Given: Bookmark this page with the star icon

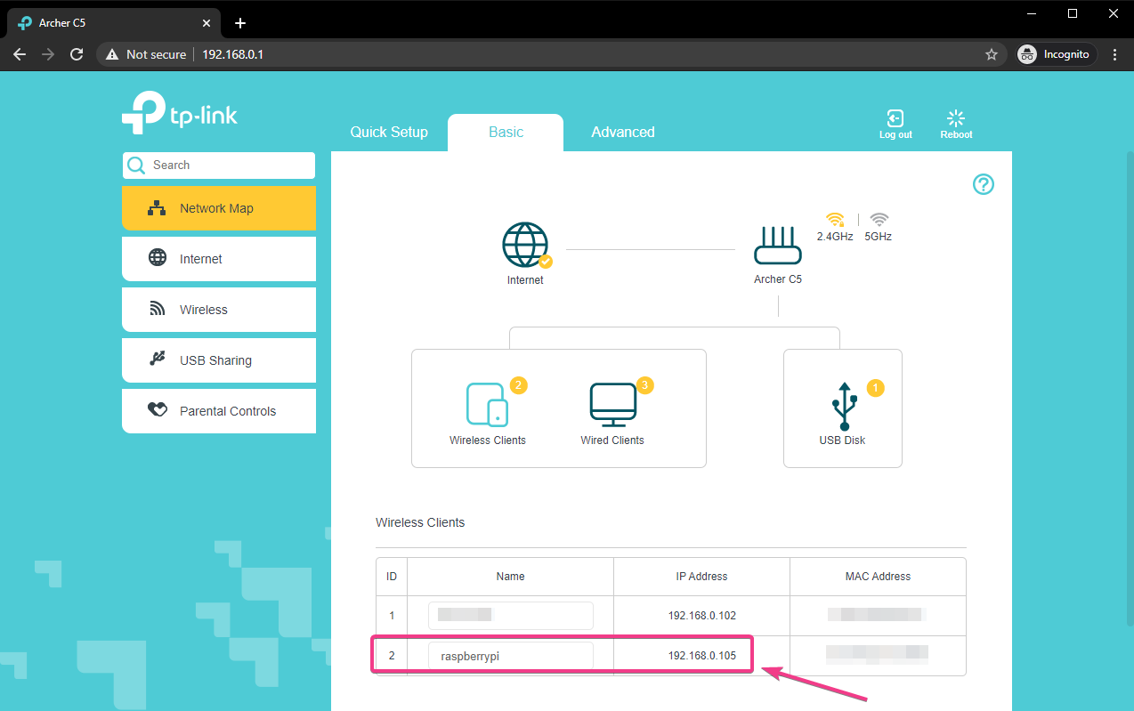Looking at the screenshot, I should [991, 54].
